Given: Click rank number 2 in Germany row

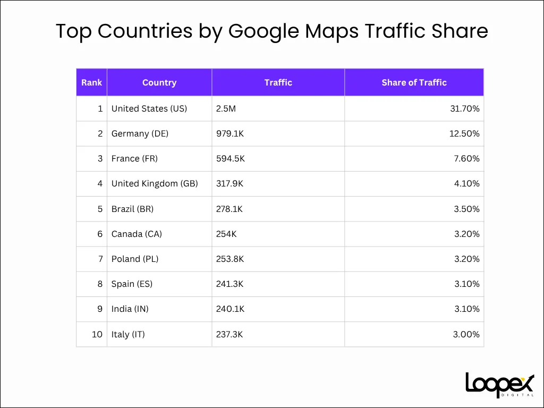Looking at the screenshot, I should click(100, 133).
